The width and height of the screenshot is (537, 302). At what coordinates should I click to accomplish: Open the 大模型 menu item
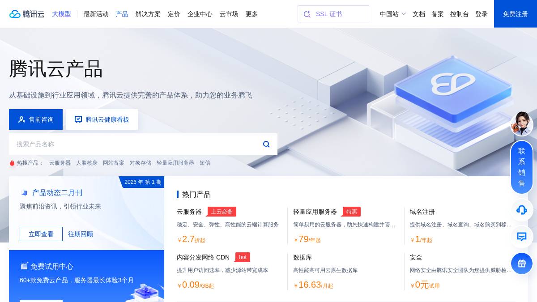click(61, 14)
